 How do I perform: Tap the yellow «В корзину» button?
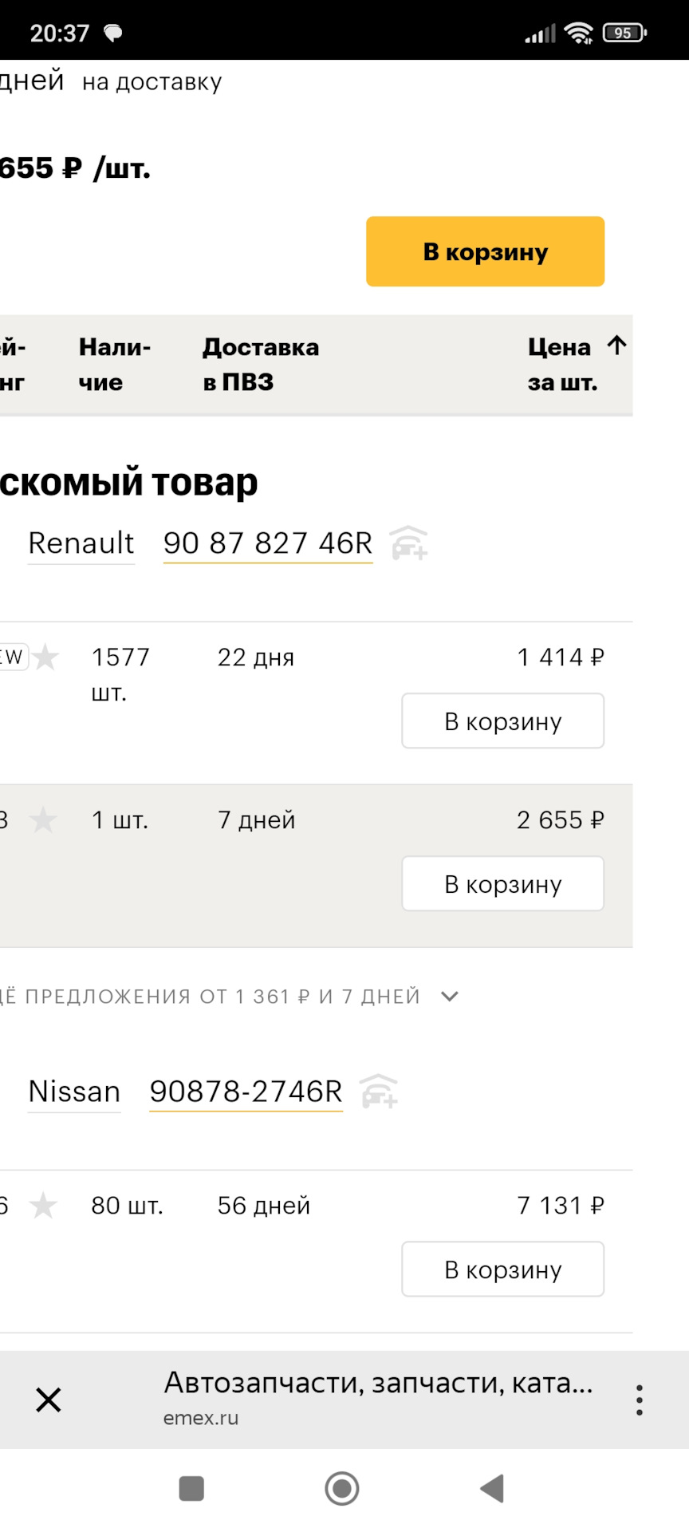[x=485, y=251]
